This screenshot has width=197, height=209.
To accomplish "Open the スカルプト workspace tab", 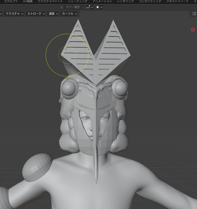I will click(x=11, y=1).
